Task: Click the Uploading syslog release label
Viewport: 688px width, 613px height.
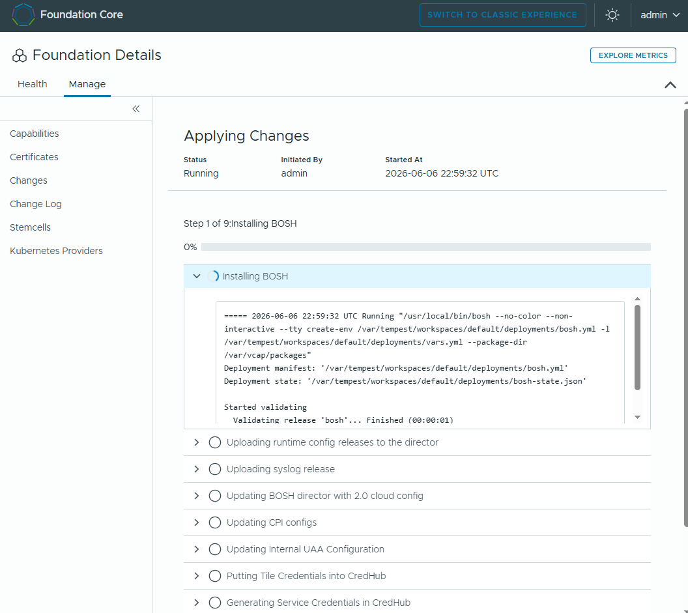Action: coord(280,469)
